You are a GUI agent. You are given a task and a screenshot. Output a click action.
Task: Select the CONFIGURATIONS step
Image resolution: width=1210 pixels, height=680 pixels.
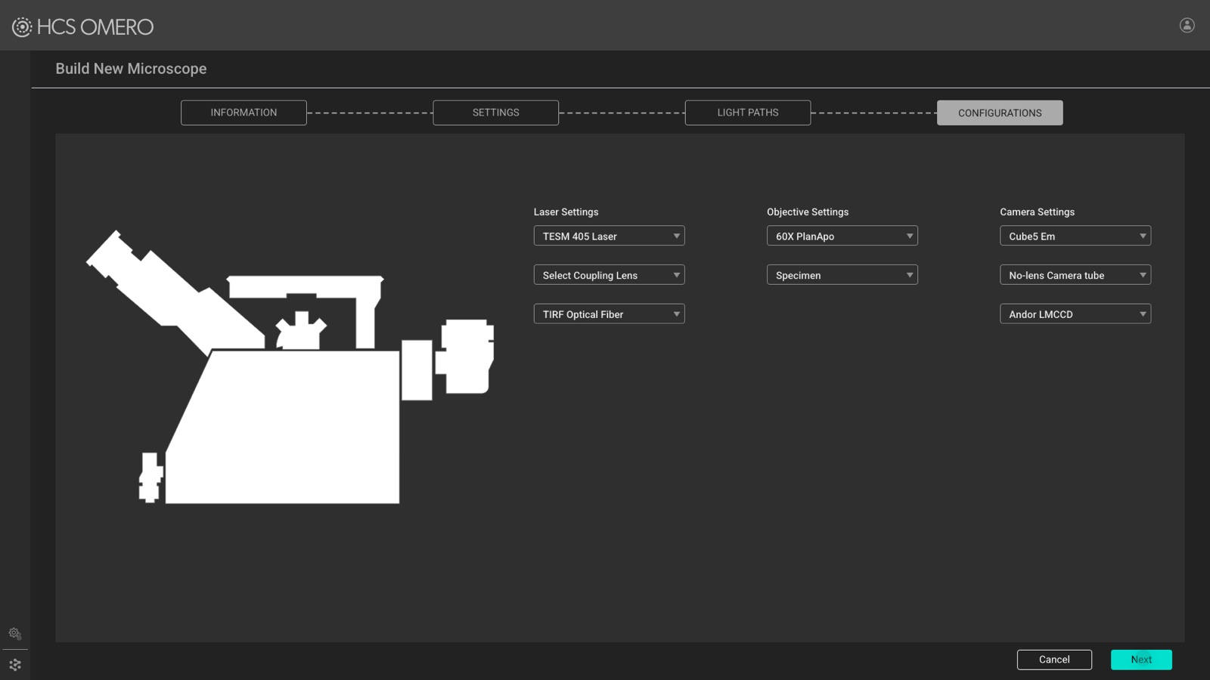(x=1000, y=113)
